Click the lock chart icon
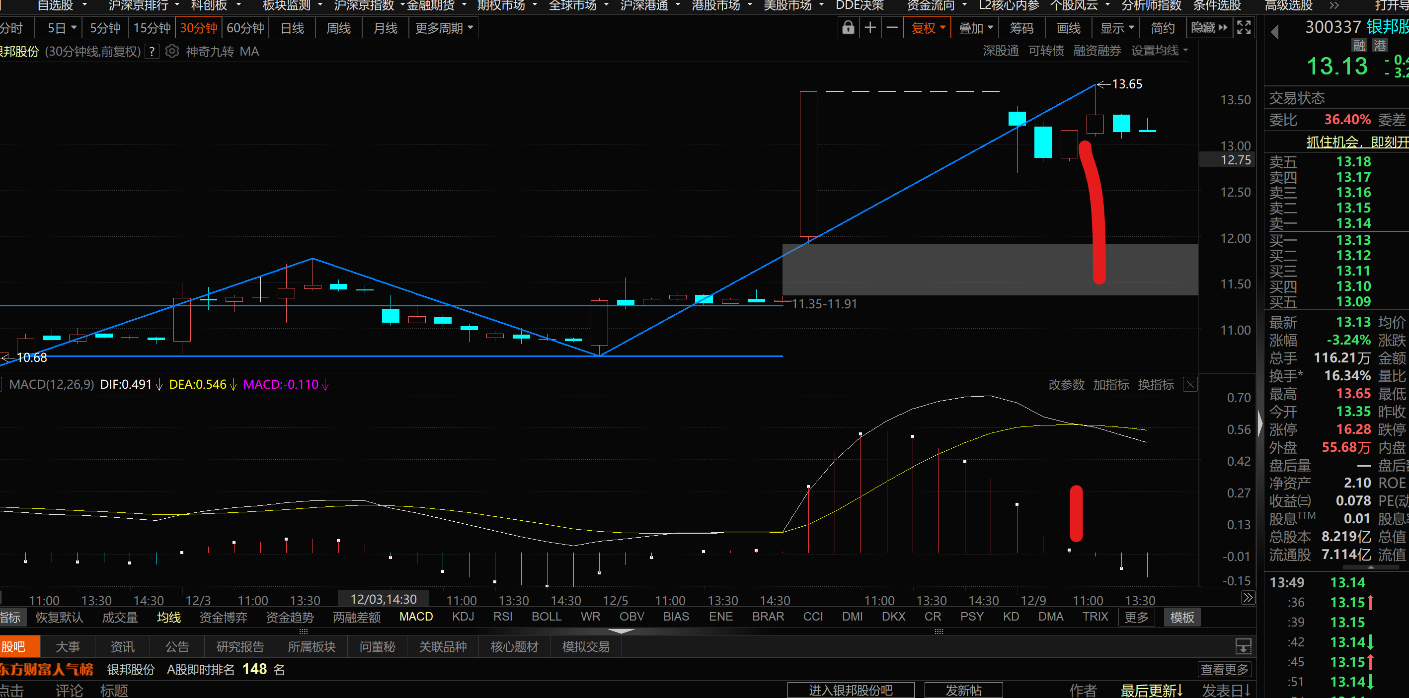This screenshot has width=1409, height=698. pos(848,28)
